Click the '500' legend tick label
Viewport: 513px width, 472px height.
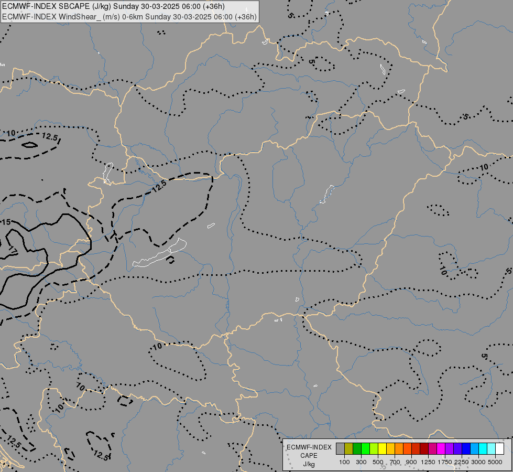[378, 462]
